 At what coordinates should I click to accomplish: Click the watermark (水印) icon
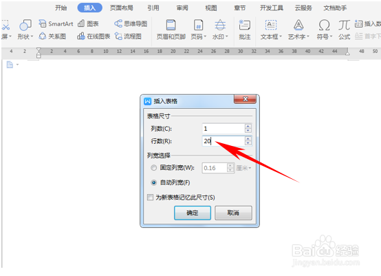pos(220,25)
